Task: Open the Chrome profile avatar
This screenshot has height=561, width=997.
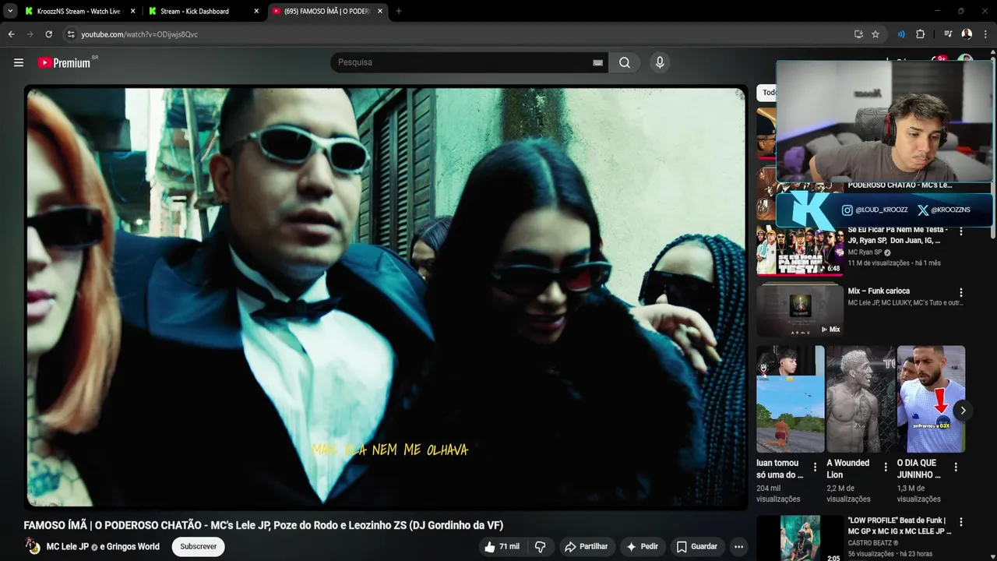Action: coord(967,34)
